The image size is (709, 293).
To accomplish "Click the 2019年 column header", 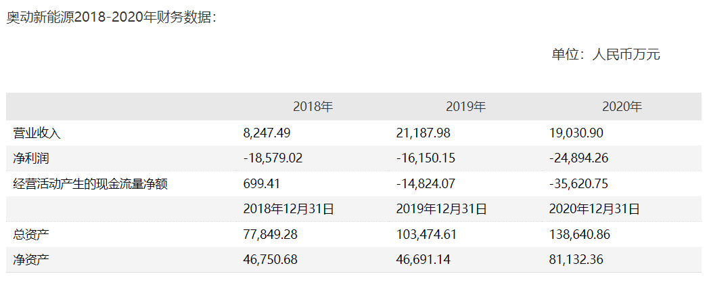I will coord(465,107).
